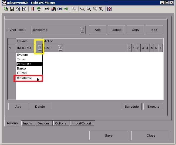Viewport: 176px width, 145px height.
Task: Open the Action dropdown arrow beside Coil
Action: (x=60, y=48)
